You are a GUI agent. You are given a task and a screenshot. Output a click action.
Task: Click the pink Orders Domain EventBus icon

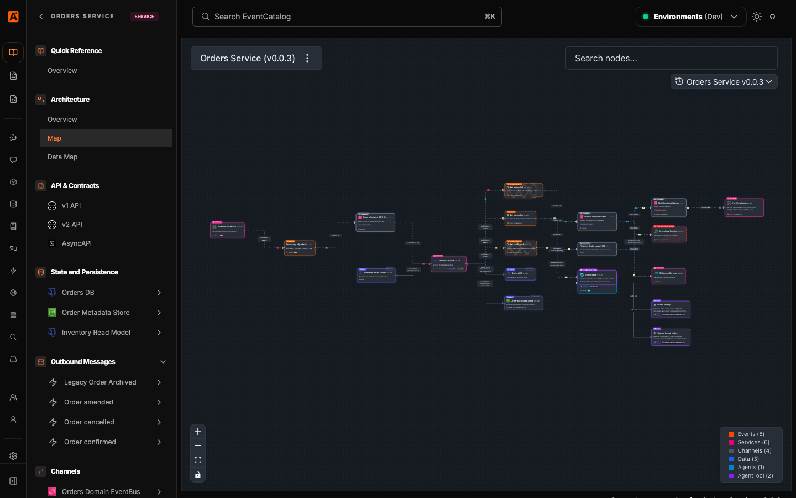tap(52, 492)
